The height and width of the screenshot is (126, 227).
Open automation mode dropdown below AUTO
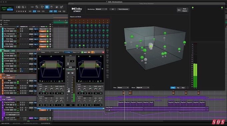tap(70, 69)
